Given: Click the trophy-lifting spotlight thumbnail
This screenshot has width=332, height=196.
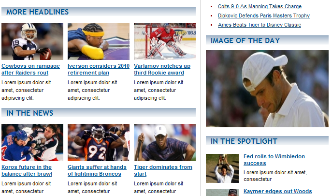Looking at the screenshot, I should [222, 168].
